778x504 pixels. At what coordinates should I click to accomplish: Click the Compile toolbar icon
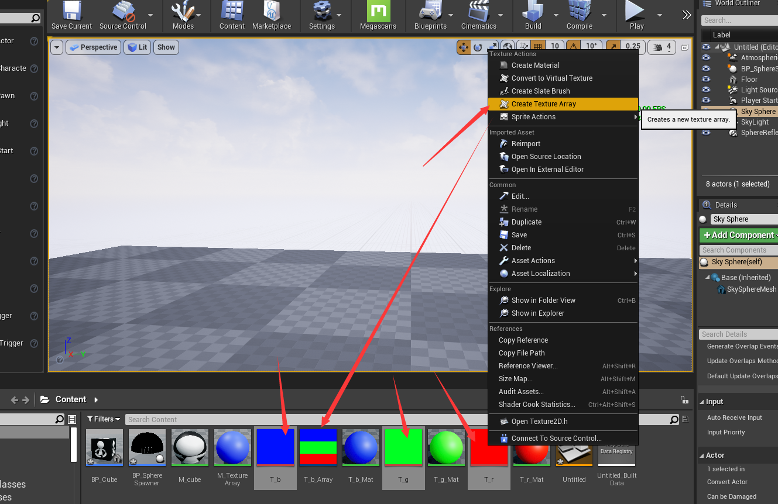(x=580, y=15)
